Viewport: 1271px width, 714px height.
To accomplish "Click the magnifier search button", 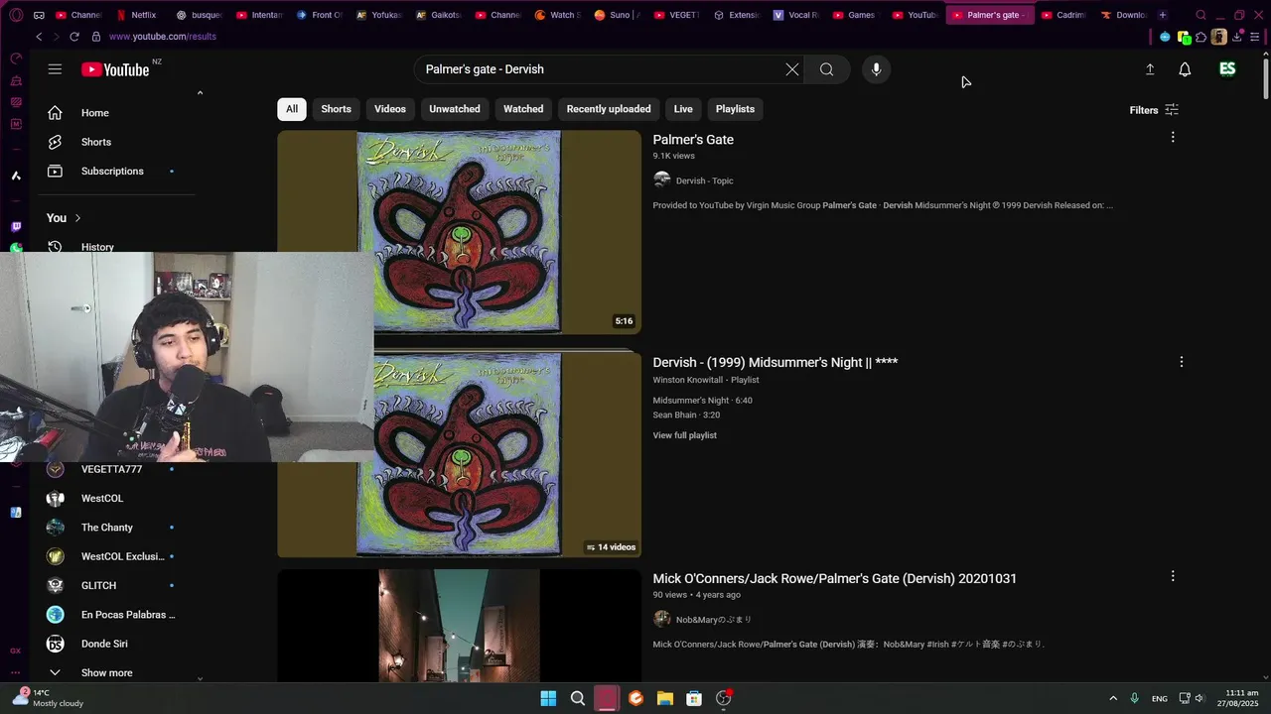I will tap(826, 69).
